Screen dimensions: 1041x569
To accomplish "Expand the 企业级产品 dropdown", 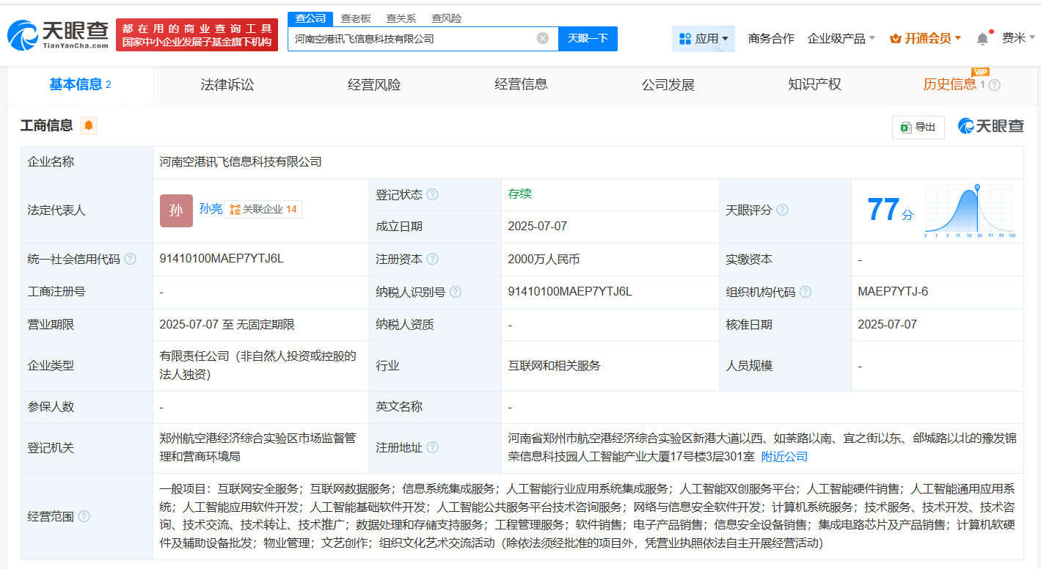I will point(841,38).
